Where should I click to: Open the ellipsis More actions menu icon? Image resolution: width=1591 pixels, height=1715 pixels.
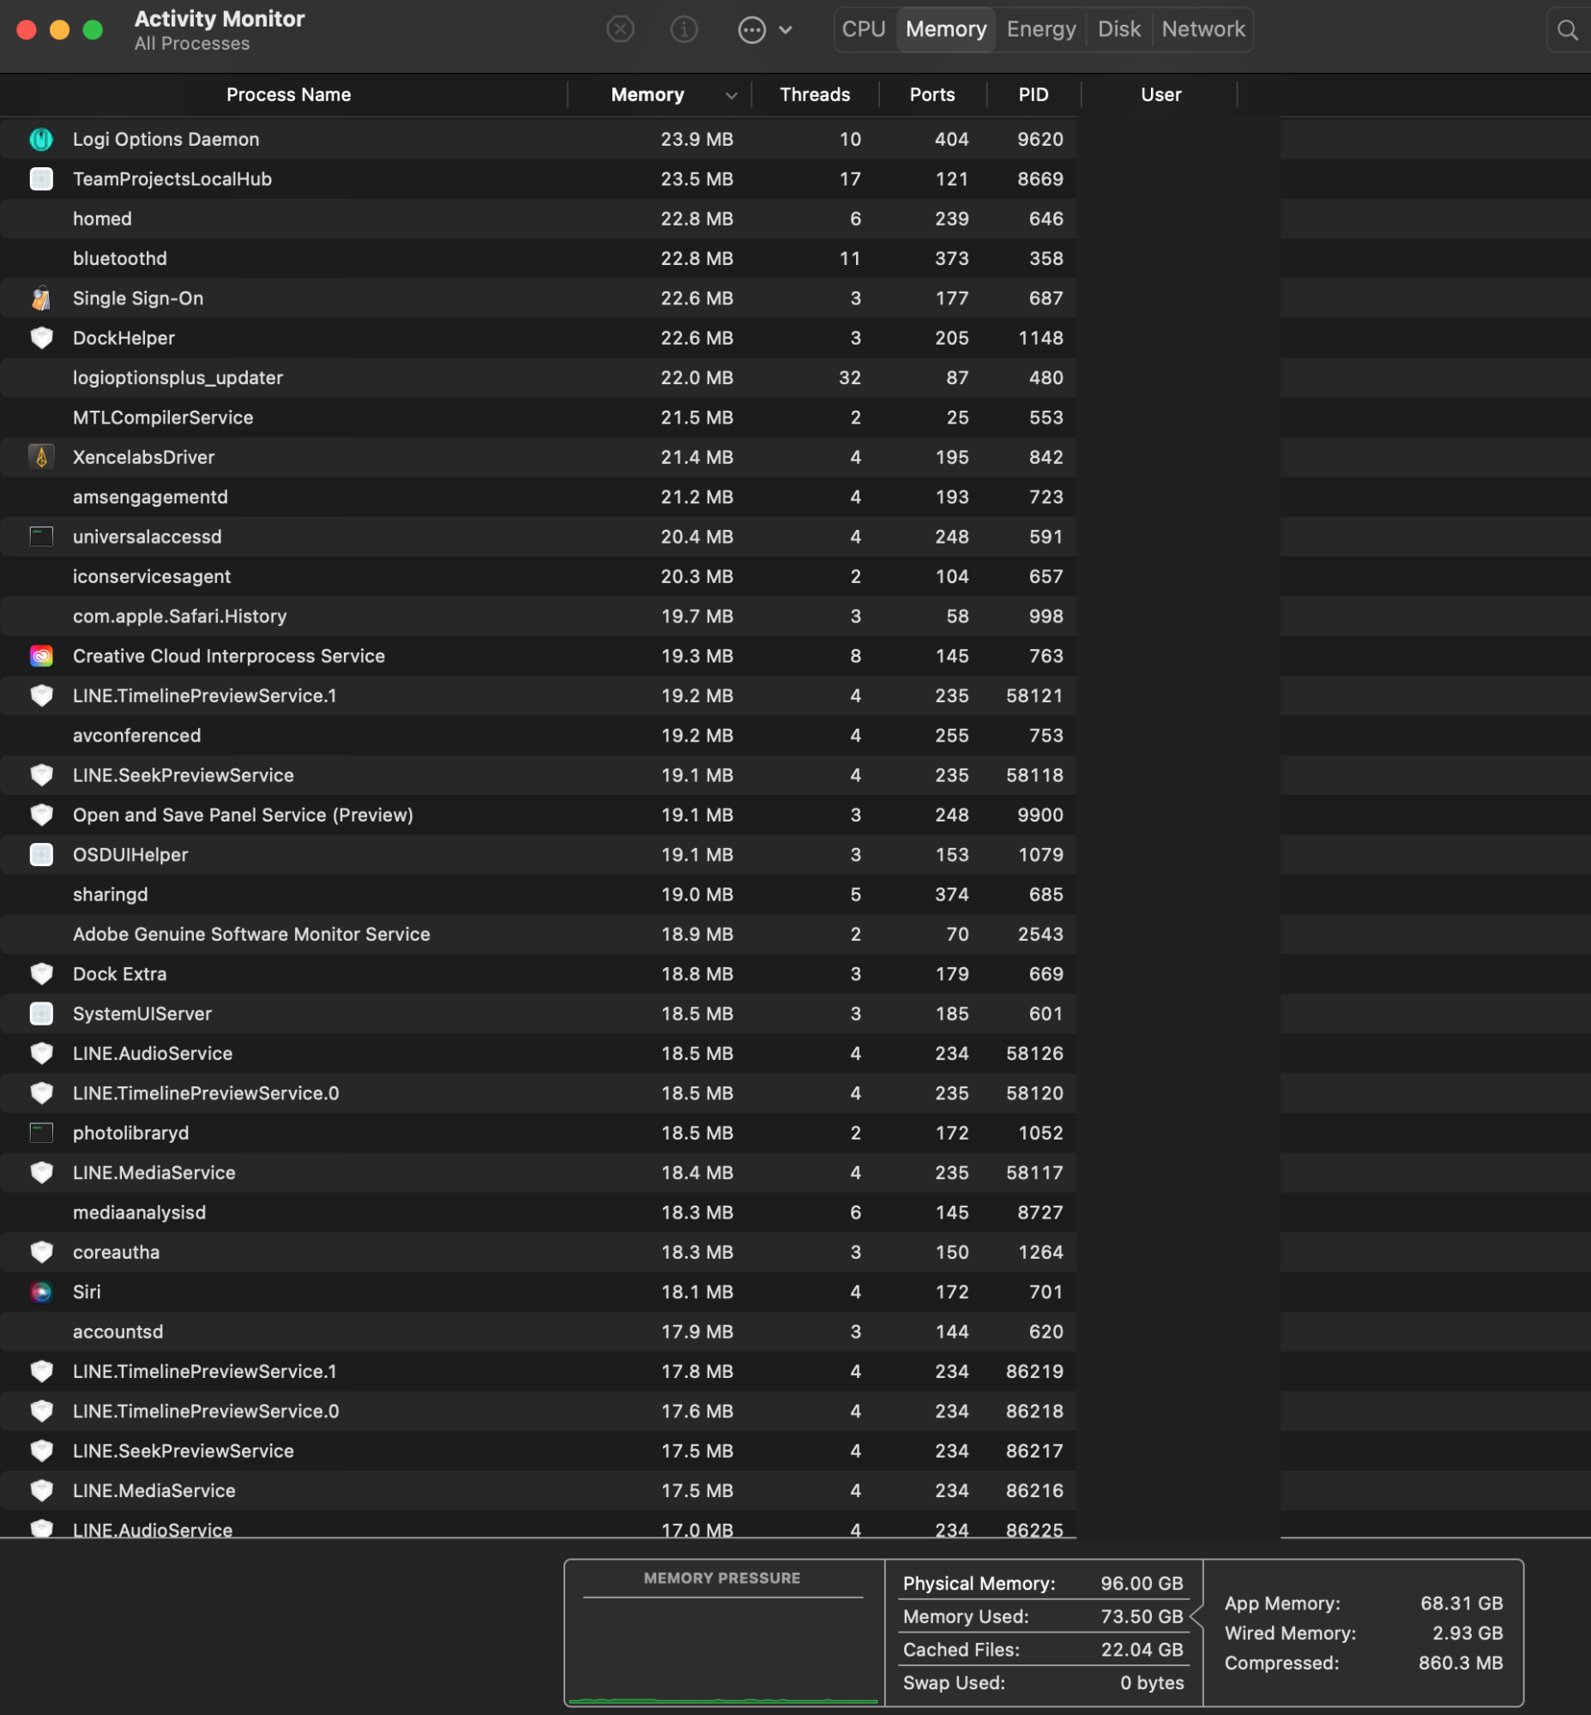coord(751,29)
